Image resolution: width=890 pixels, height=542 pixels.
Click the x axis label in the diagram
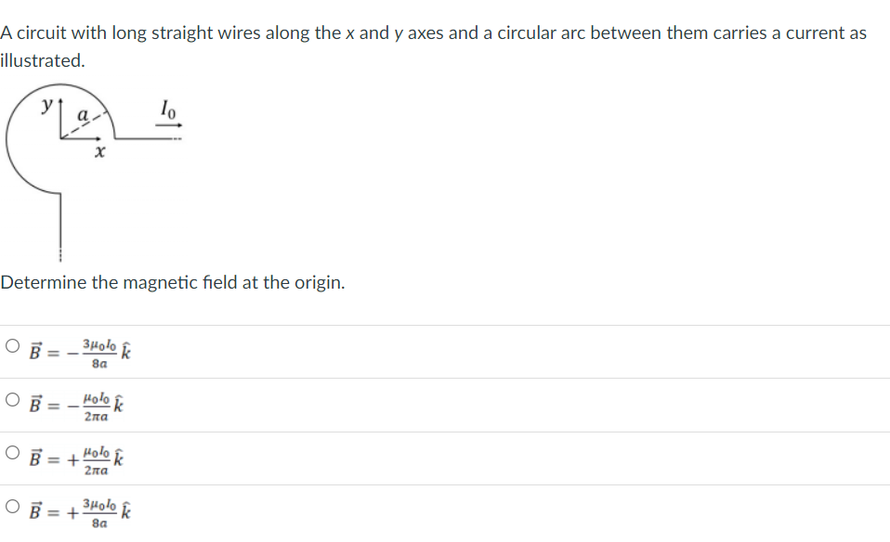coord(98,152)
